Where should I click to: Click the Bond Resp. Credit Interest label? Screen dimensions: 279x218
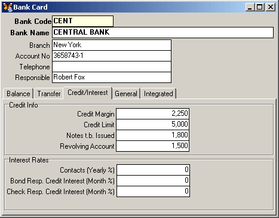pyautogui.click(x=62, y=181)
